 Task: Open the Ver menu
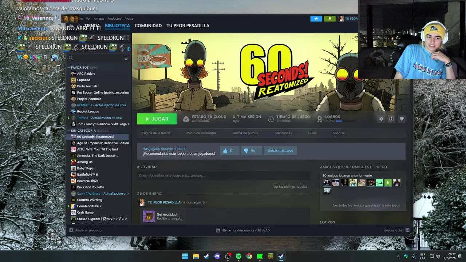click(88, 19)
